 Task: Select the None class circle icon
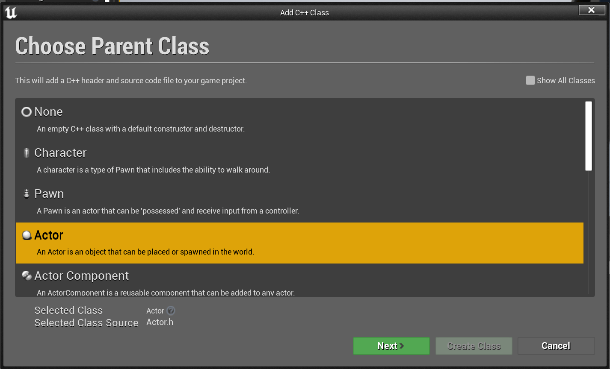(27, 112)
